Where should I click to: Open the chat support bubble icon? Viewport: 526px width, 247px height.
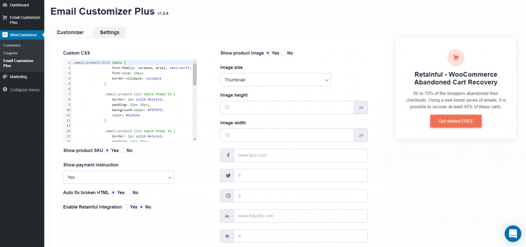513,234
